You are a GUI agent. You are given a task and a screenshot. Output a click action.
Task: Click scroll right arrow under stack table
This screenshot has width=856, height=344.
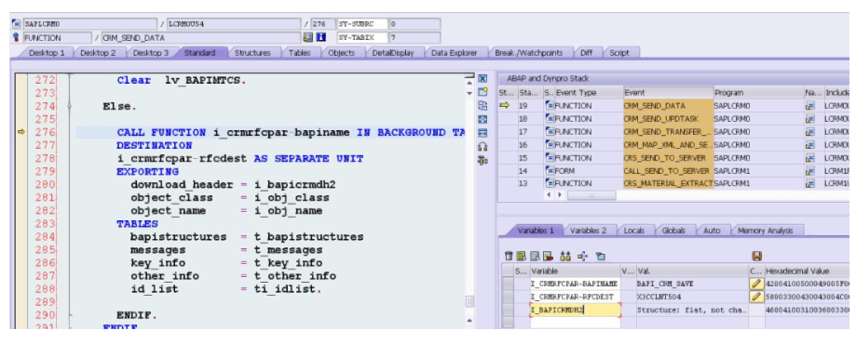coord(560,194)
